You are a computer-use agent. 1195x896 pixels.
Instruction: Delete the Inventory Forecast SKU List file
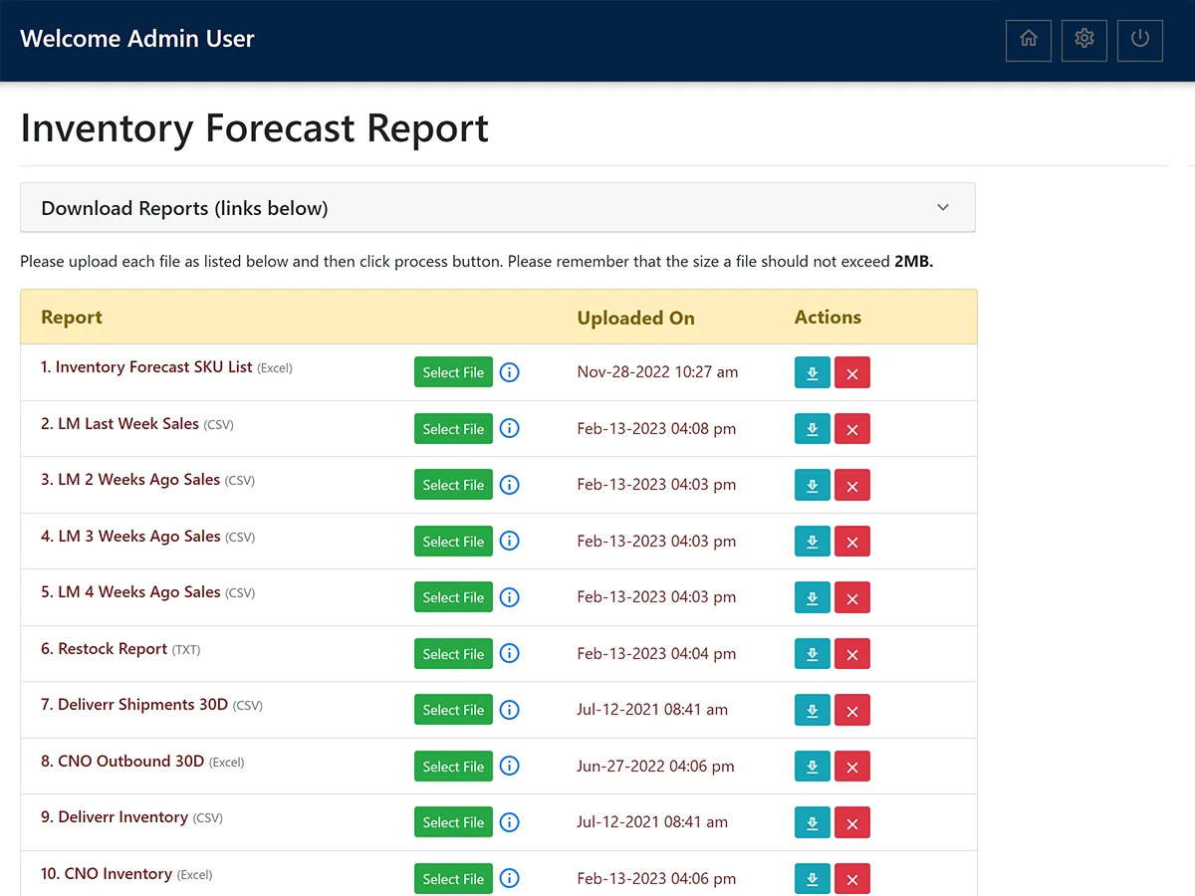click(x=852, y=372)
